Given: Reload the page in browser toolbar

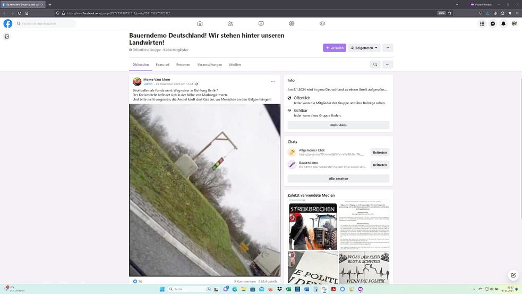Looking at the screenshot, I should [19, 13].
